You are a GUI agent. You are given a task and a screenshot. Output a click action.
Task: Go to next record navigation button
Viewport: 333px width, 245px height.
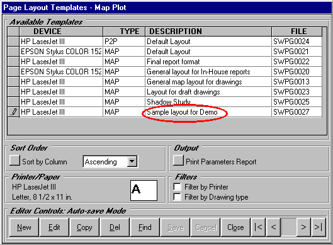click(303, 227)
